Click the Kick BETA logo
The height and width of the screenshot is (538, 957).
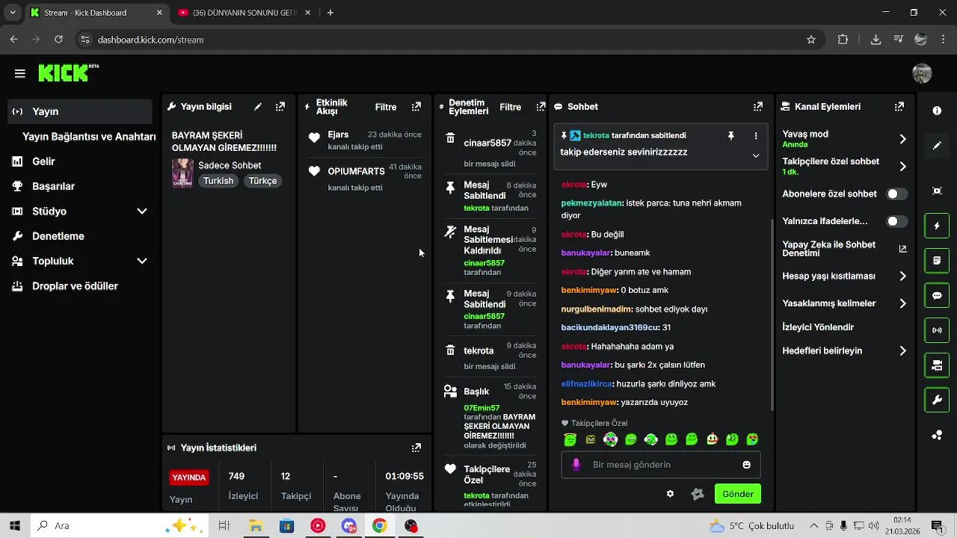(x=68, y=72)
